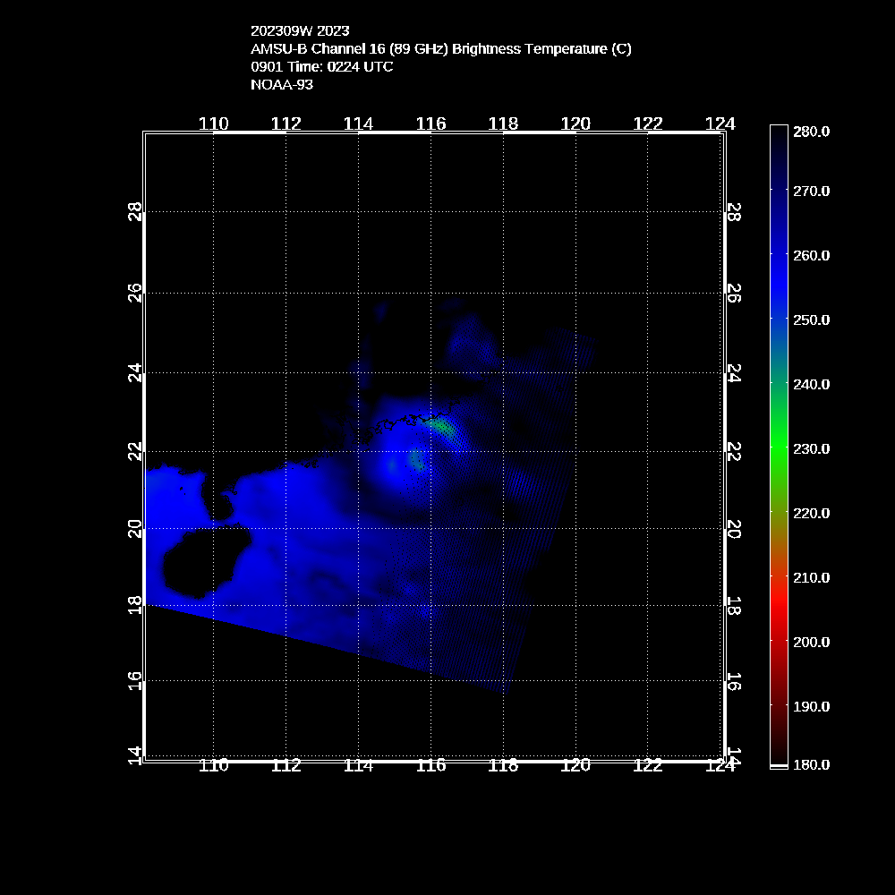Click latitude 22 on the left axis
Viewport: 895px width, 895px height.
coord(135,451)
